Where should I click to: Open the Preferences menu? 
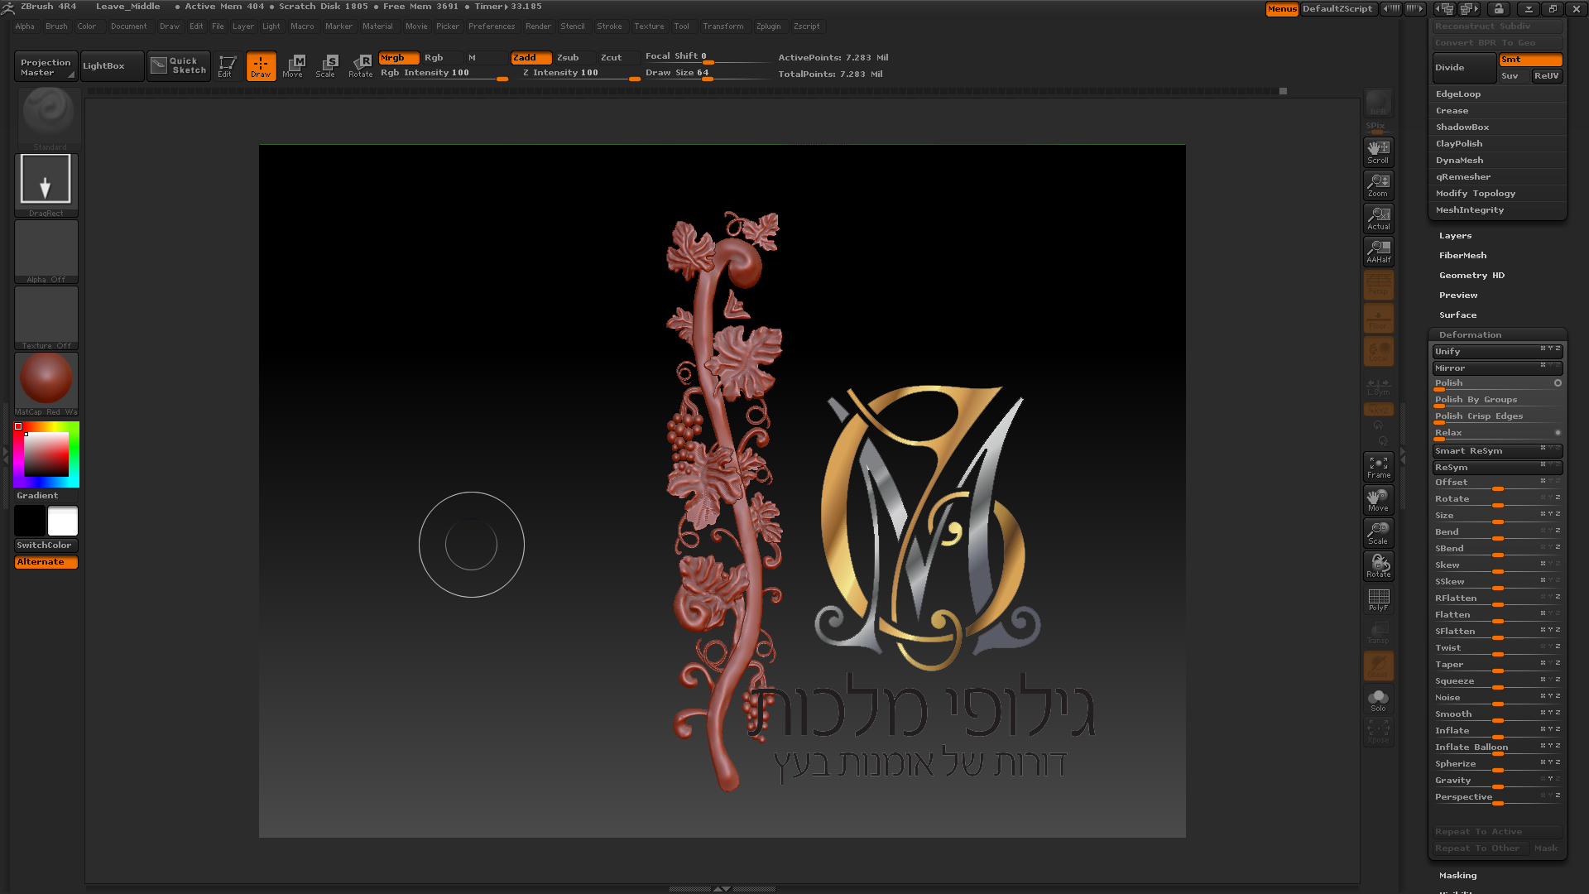pos(492,26)
